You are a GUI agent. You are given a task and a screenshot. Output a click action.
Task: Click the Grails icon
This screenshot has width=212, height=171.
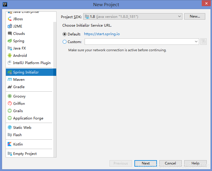click(x=10, y=111)
